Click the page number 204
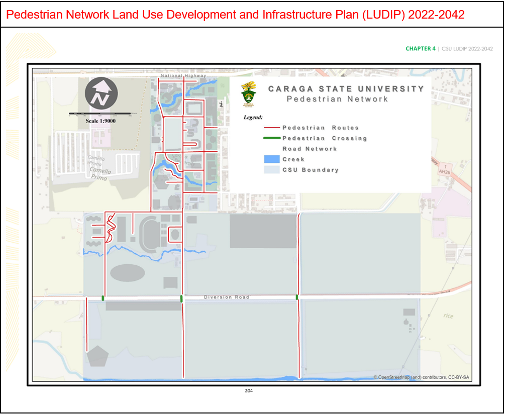The width and height of the screenshot is (505, 415). (249, 391)
